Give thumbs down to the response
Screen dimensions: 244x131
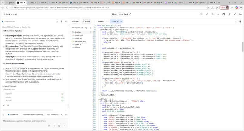(x=8, y=106)
